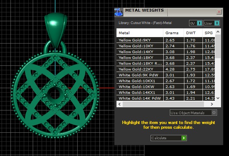Select the Yellow Gold:9KY row

[x=165, y=40]
